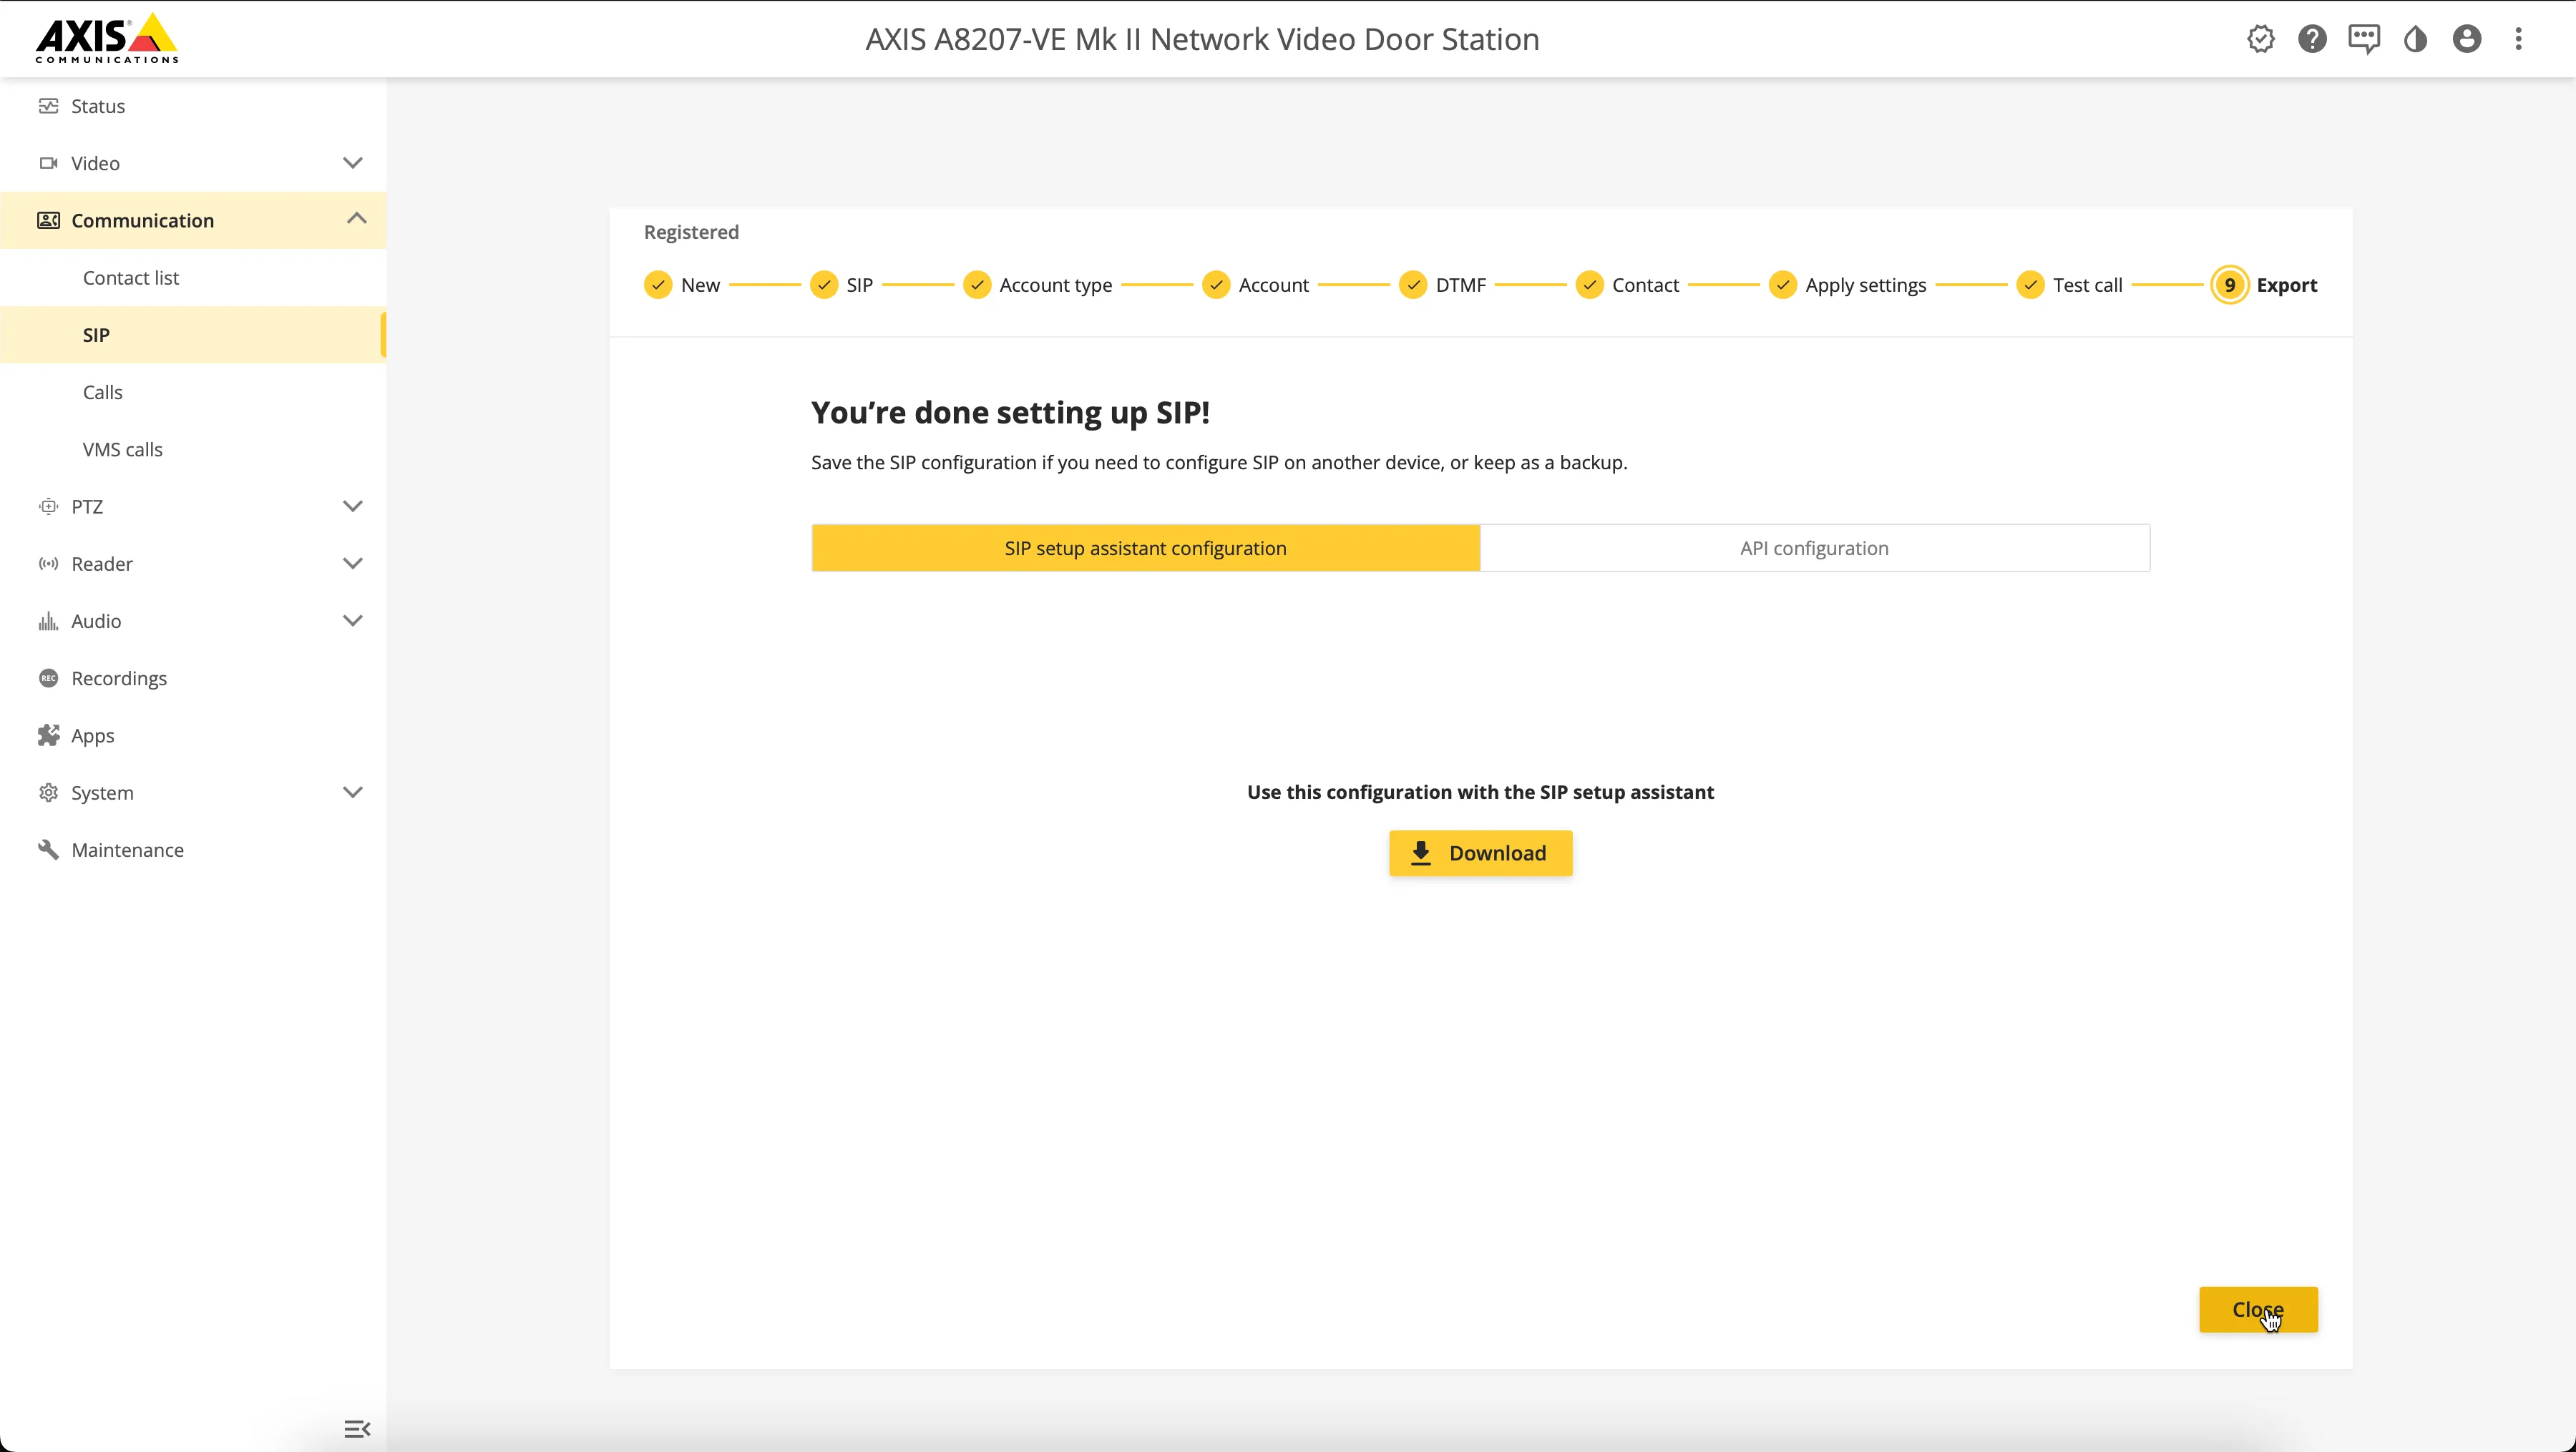Select SIP in Communication submenu

[x=193, y=335]
